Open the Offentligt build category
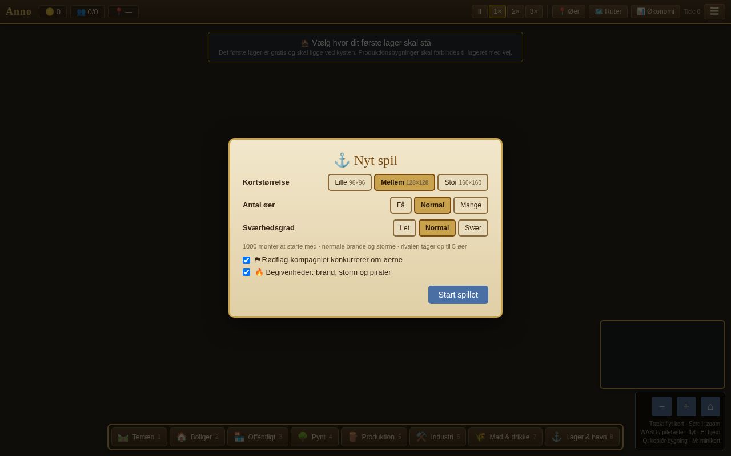Image resolution: width=731 pixels, height=456 pixels. click(258, 437)
